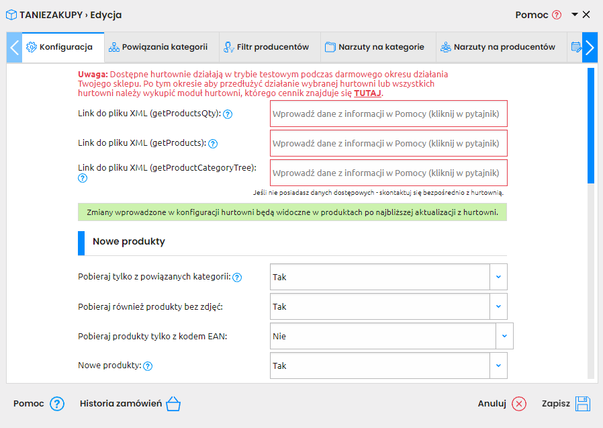Click the question mark beside getProducts link field
Image resolution: width=603 pixels, height=428 pixels.
tap(214, 143)
